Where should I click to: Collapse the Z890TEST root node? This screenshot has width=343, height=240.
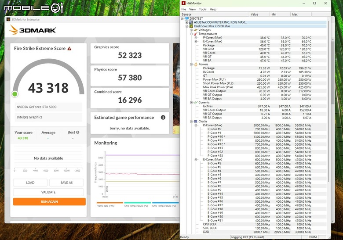coord(182,18)
